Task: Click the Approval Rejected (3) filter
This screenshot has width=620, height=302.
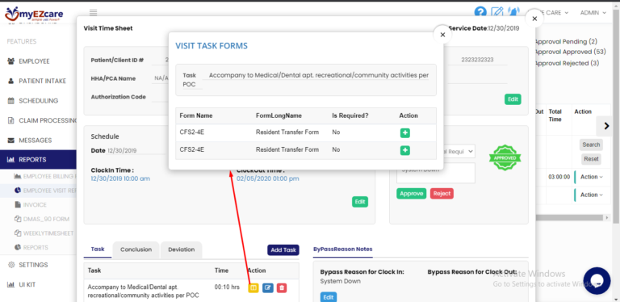Action: point(566,63)
